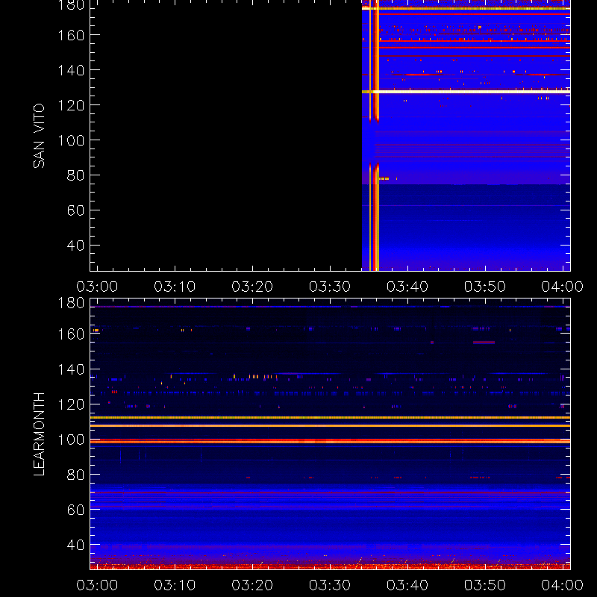Click the 100 tick label on San Vito plot
Image resolution: width=597 pixels, height=597 pixels.
(x=71, y=140)
